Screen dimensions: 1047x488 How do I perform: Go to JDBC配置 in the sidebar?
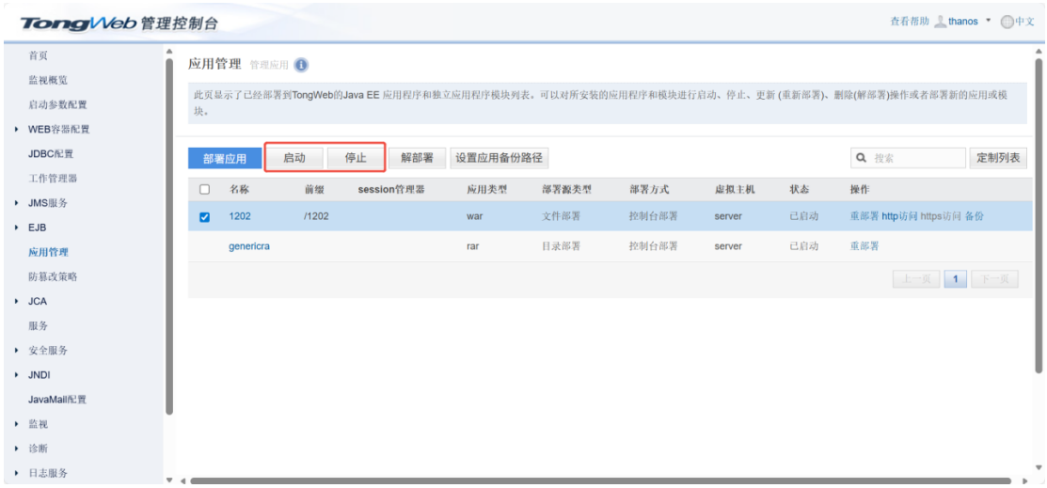51,154
